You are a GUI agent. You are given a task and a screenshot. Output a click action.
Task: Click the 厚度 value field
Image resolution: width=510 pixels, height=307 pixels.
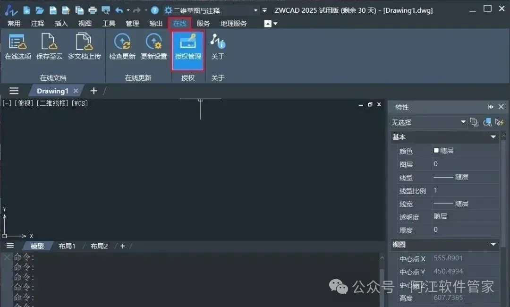pyautogui.click(x=466, y=230)
